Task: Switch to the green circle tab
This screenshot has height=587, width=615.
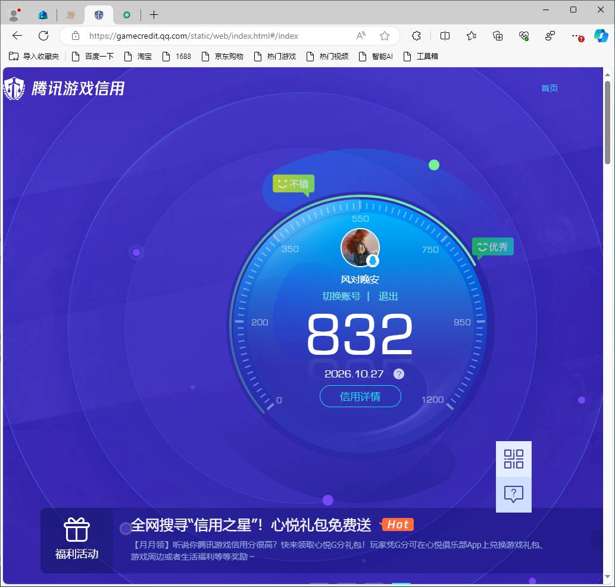Action: click(x=126, y=15)
